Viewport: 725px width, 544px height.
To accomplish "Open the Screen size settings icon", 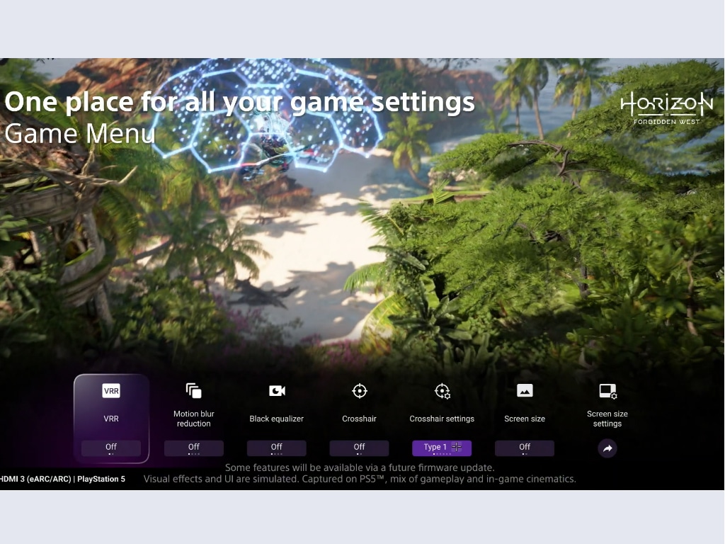I will (607, 391).
